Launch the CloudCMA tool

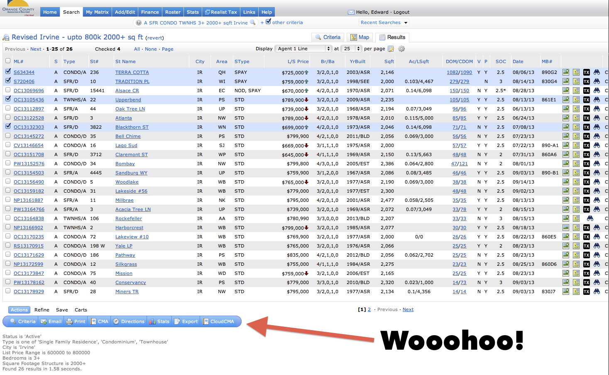220,321
